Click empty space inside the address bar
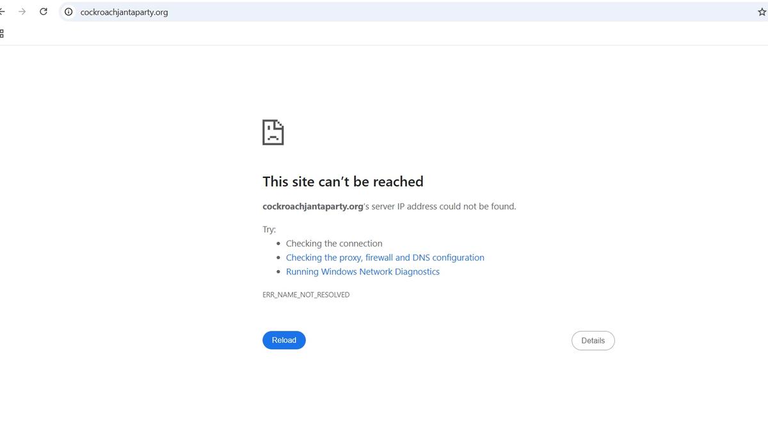Image resolution: width=768 pixels, height=432 pixels. [x=448, y=12]
